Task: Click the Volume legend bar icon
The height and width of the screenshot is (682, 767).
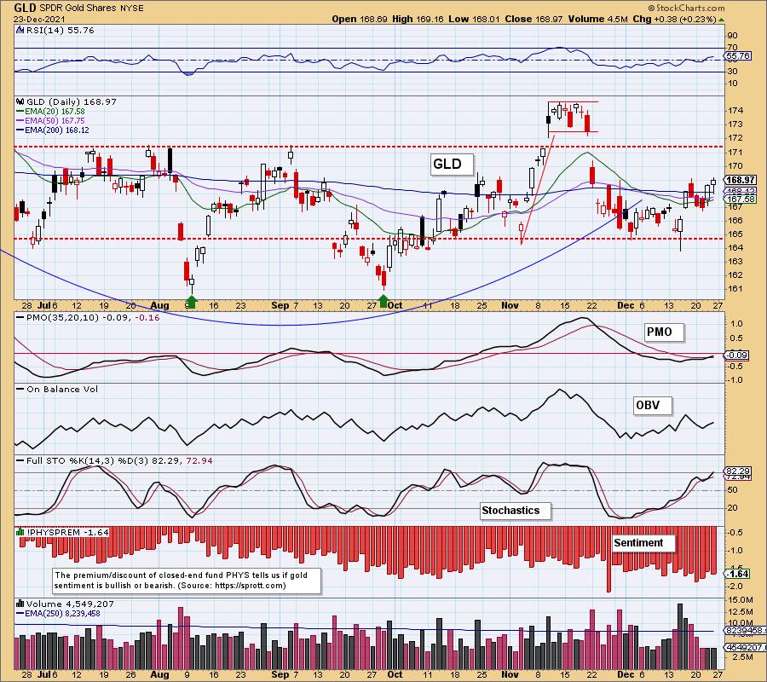Action: (20, 604)
